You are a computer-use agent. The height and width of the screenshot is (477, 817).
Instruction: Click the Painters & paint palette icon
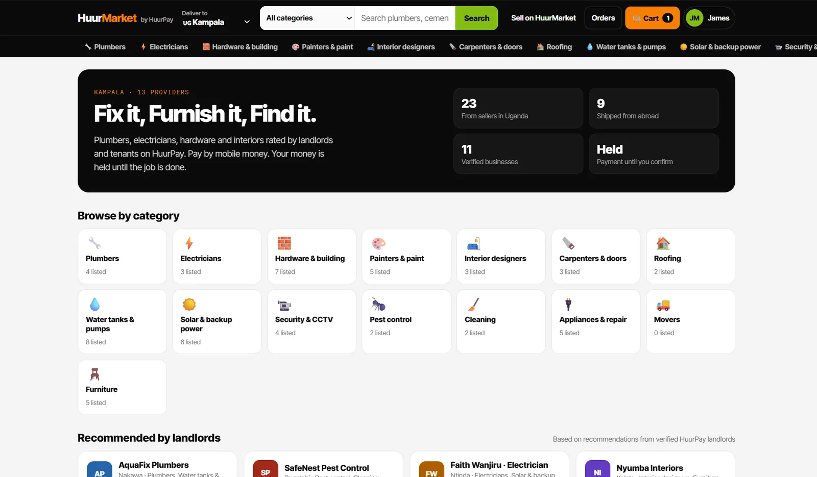coord(378,243)
